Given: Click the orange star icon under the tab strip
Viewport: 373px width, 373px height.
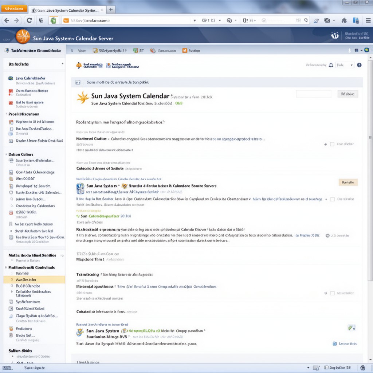Looking at the screenshot, I should [79, 65].
